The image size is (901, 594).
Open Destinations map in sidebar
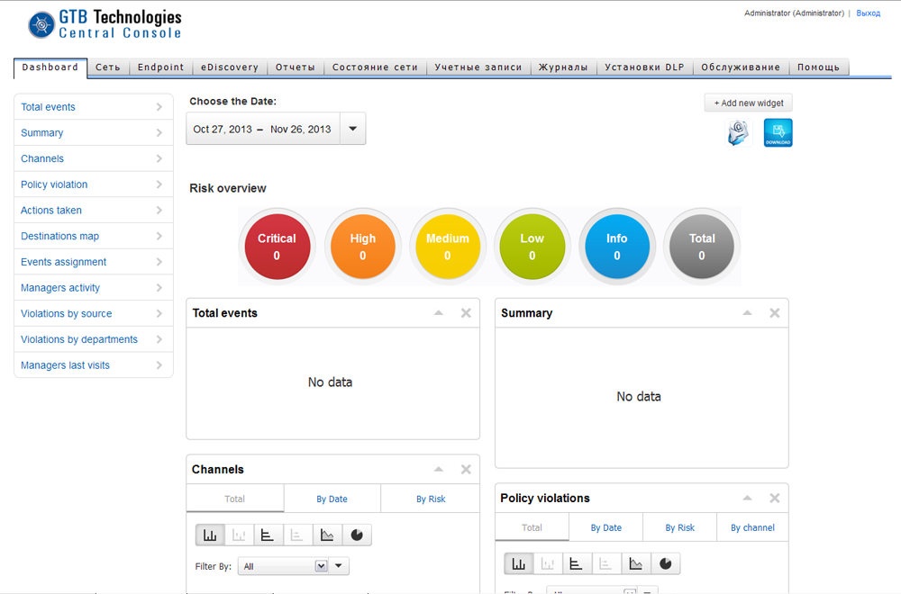point(93,236)
